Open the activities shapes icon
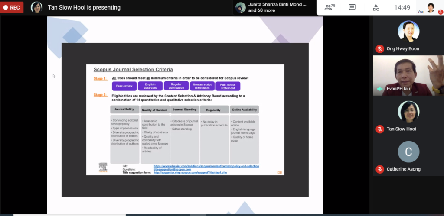Image resolution: width=444 pixels, height=216 pixels. click(x=376, y=7)
